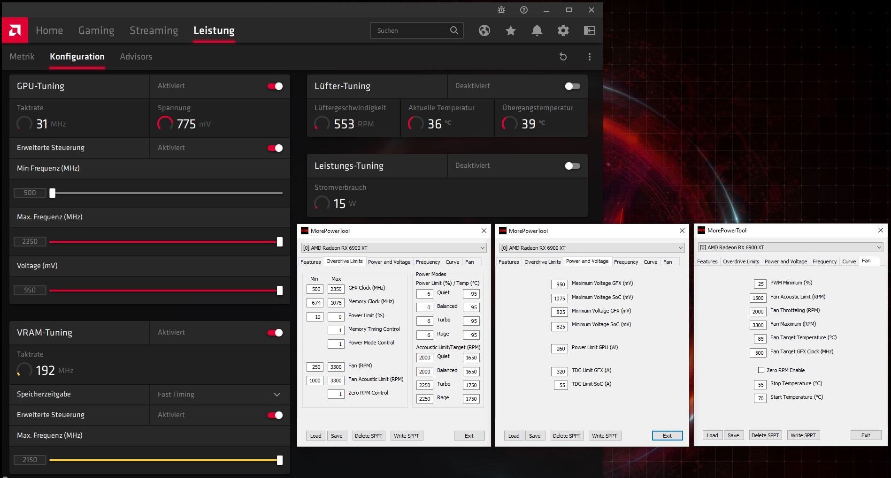891x478 pixels.
Task: Click Delete SPPT in second MorePowerTool window
Action: 567,436
